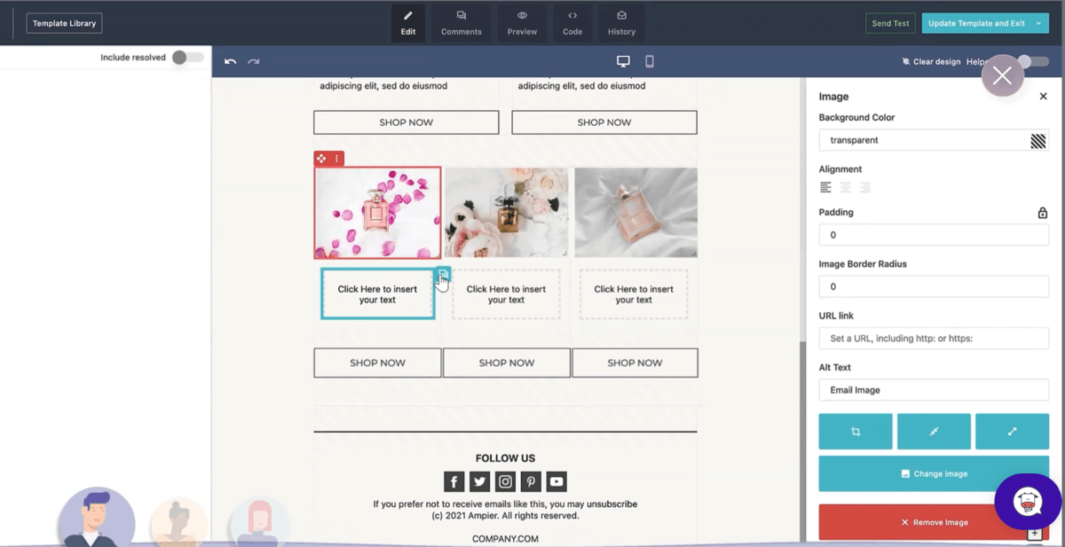Screen dimensions: 1065x547
Task: Toggle the Include resolved switch
Action: [x=186, y=58]
